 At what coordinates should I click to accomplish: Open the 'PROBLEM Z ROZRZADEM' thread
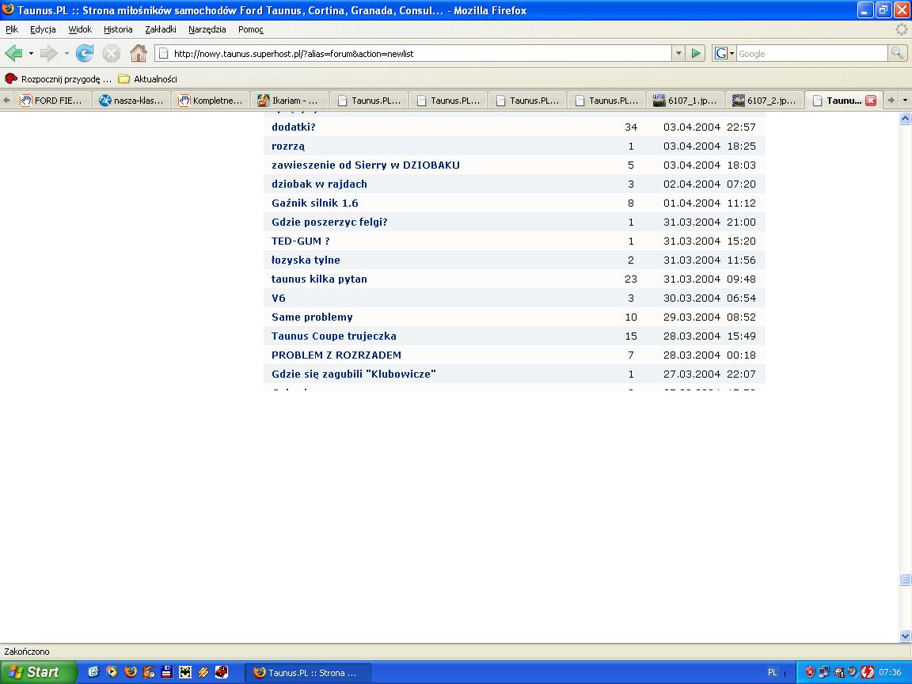click(336, 355)
